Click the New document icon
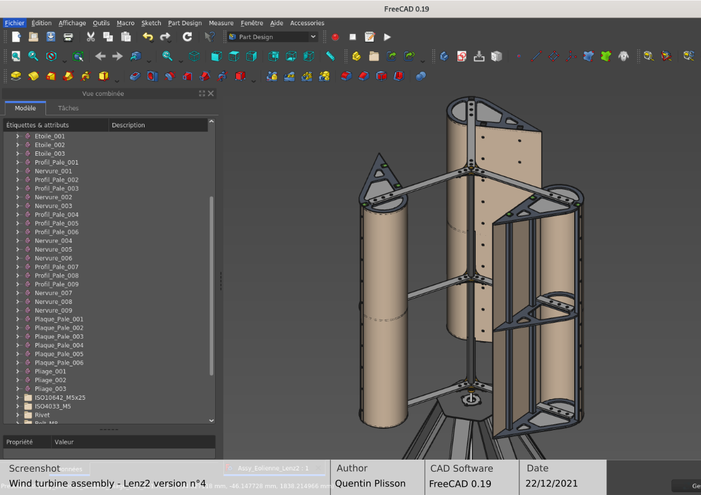 16,37
